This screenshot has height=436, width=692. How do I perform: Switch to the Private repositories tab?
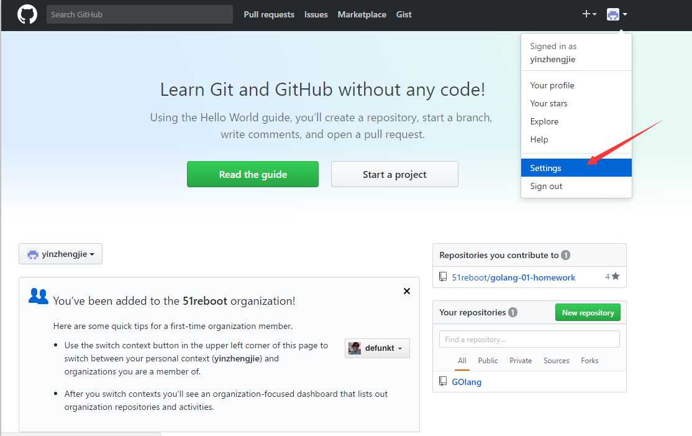[521, 361]
